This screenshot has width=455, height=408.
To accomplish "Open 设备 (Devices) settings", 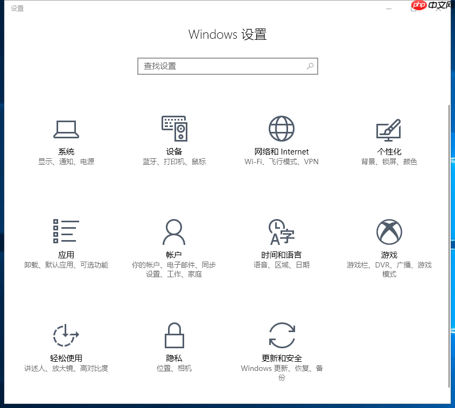I will click(173, 140).
